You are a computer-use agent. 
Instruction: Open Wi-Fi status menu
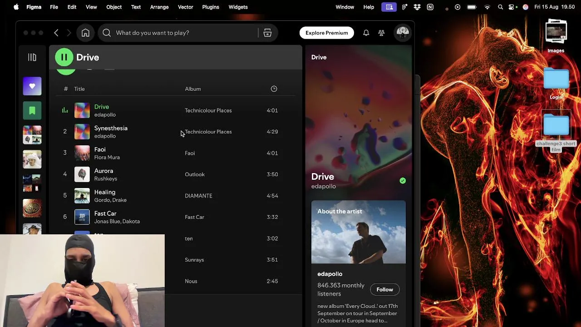coord(487,7)
